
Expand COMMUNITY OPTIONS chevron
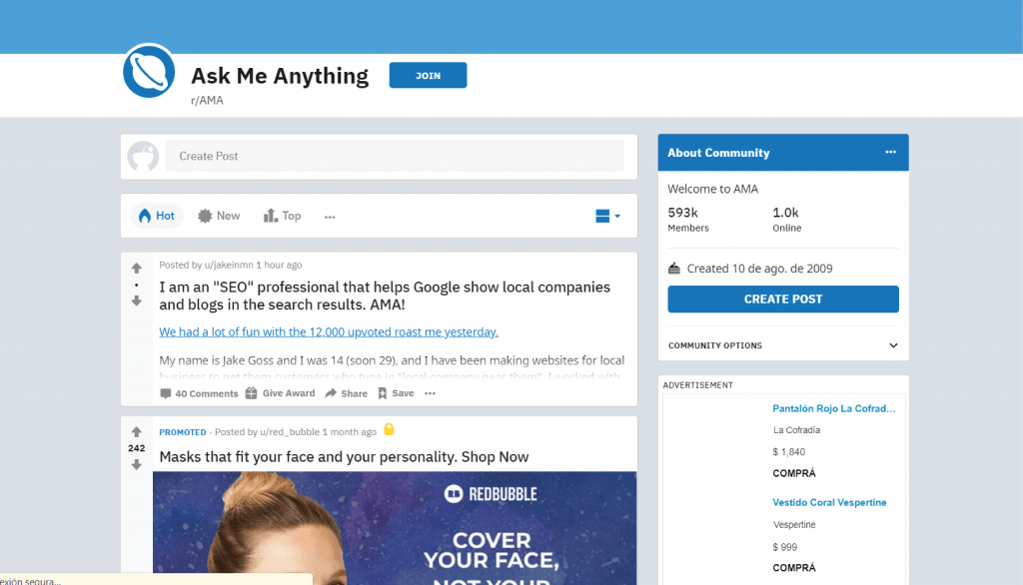pos(893,345)
